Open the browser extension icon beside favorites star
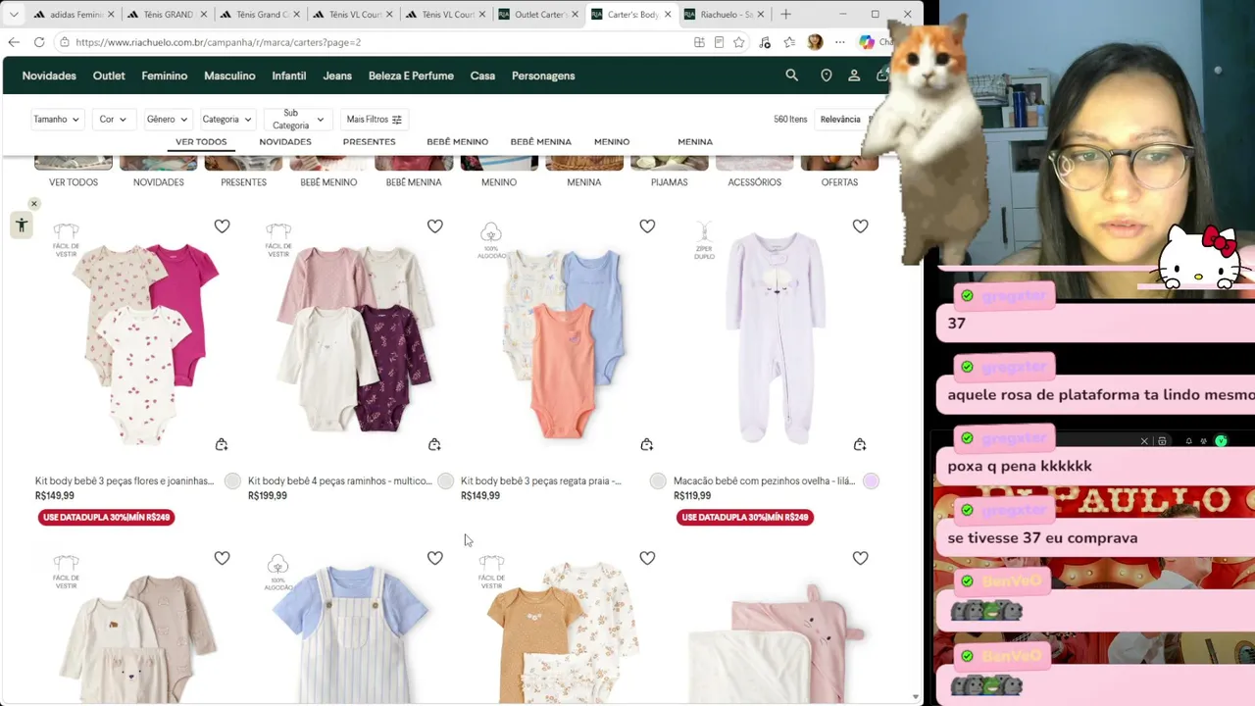 pyautogui.click(x=765, y=42)
